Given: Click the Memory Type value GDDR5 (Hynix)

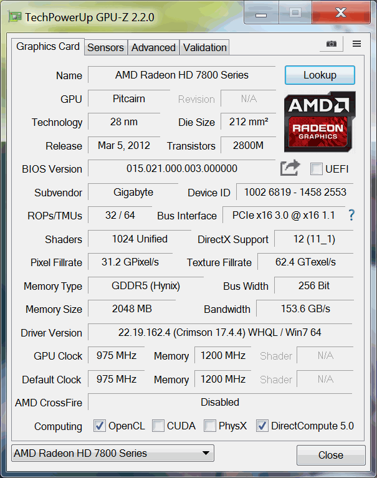Looking at the screenshot, I should (146, 285).
